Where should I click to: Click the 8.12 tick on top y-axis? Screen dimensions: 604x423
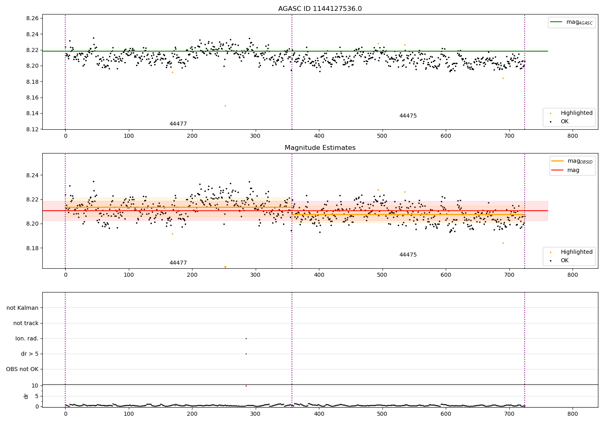coord(32,129)
